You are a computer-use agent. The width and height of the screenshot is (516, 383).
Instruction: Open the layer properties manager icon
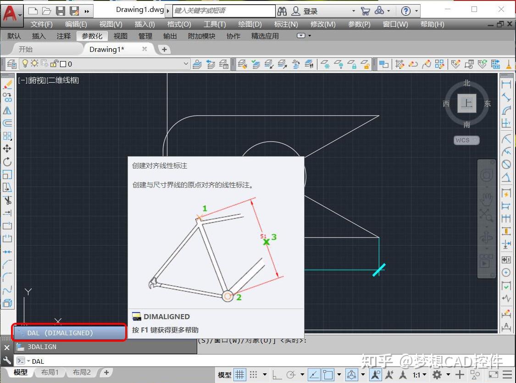pos(11,64)
